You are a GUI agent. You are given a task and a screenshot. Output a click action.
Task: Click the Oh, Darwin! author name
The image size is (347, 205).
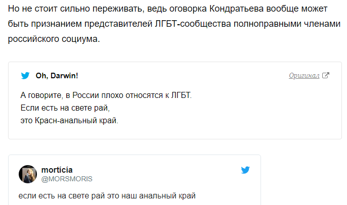[x=57, y=76]
